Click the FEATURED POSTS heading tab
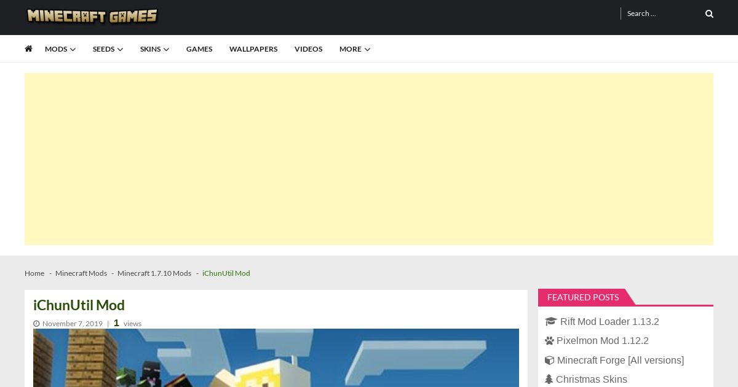Viewport: 738px width, 387px height. click(583, 297)
